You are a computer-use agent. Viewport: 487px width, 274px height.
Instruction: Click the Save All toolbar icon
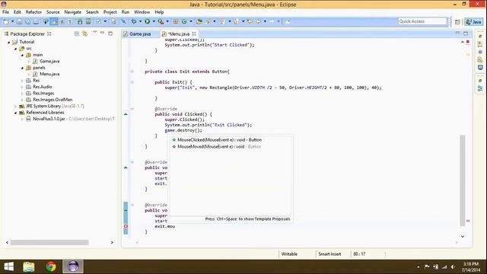[27, 21]
